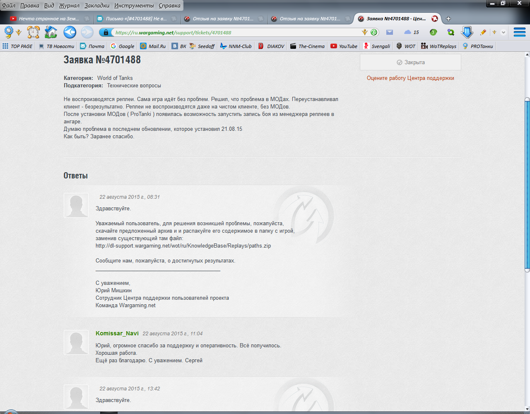Open the weather cloud 15 widget
The height and width of the screenshot is (414, 530).
[x=412, y=32]
